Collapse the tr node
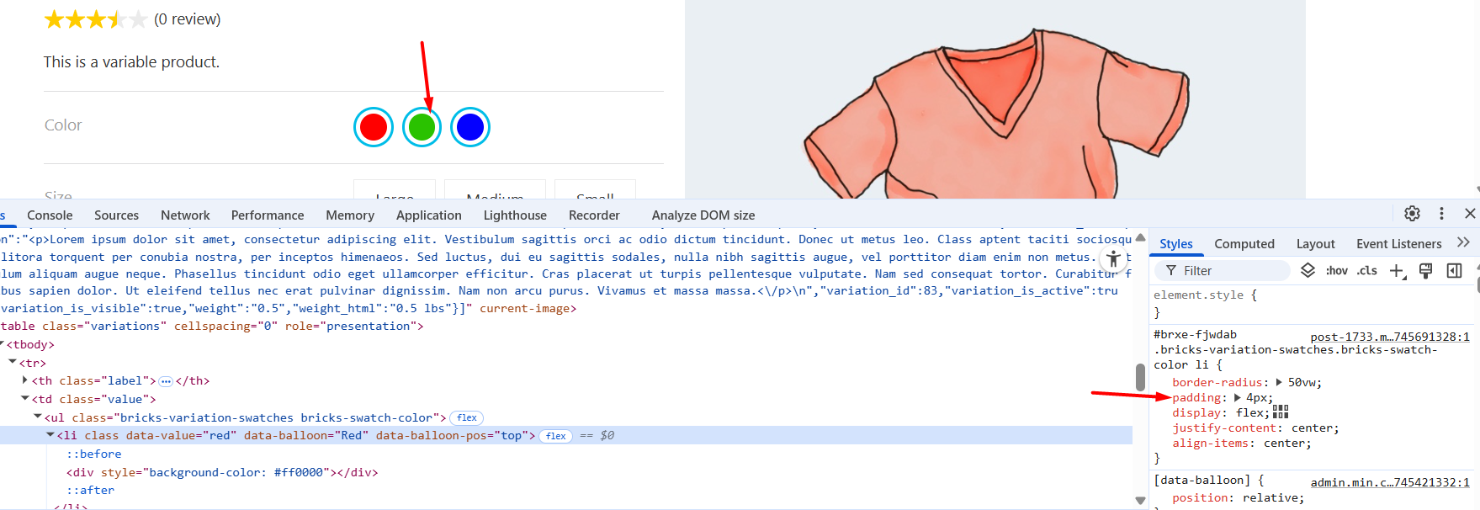Image resolution: width=1480 pixels, height=510 pixels. 13,362
